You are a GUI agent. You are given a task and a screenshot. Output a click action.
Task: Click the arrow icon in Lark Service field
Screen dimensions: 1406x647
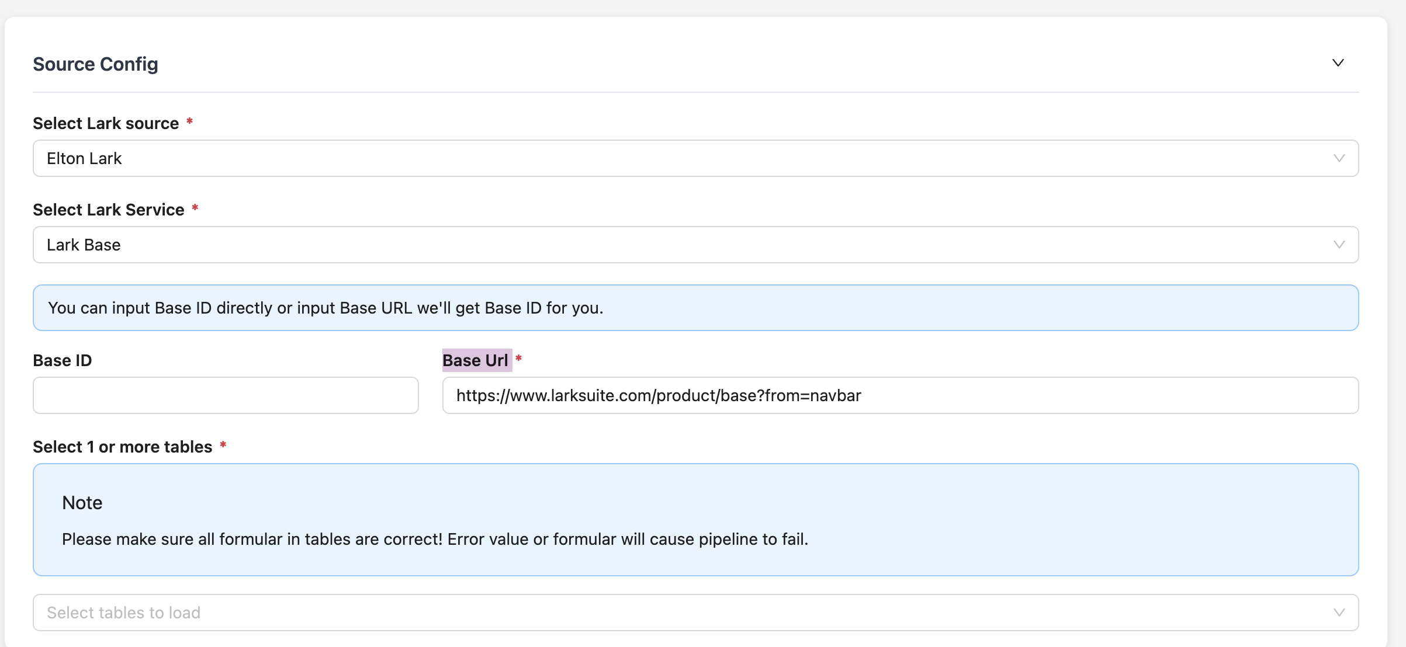click(x=1339, y=245)
